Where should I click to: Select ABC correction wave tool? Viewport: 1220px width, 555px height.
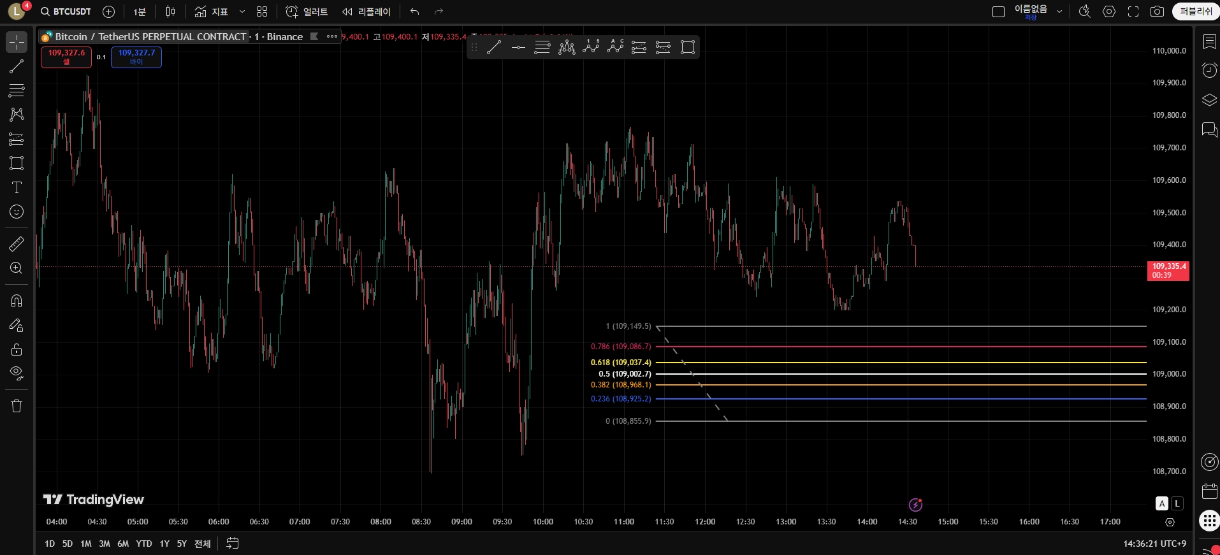coord(615,47)
